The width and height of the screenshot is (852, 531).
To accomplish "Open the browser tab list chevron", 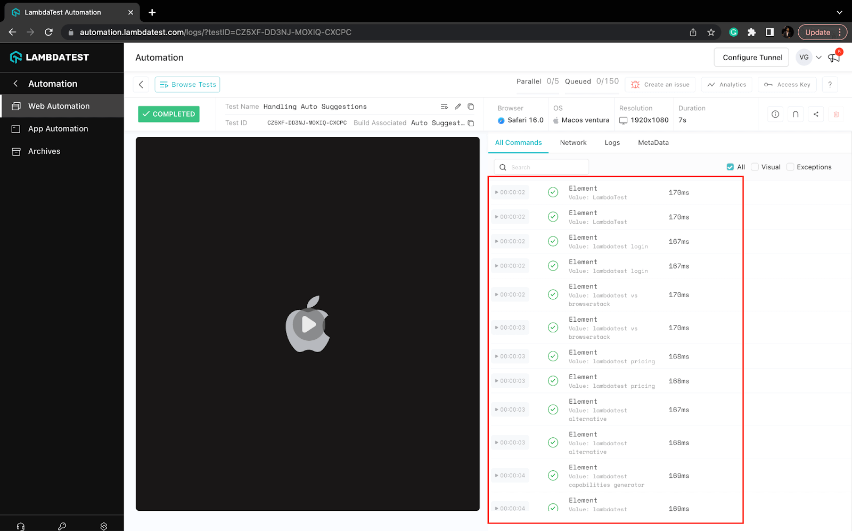I will [x=839, y=12].
